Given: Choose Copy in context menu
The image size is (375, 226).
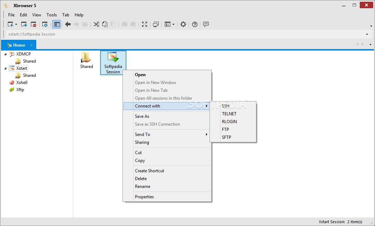Looking at the screenshot, I should click(167, 161).
